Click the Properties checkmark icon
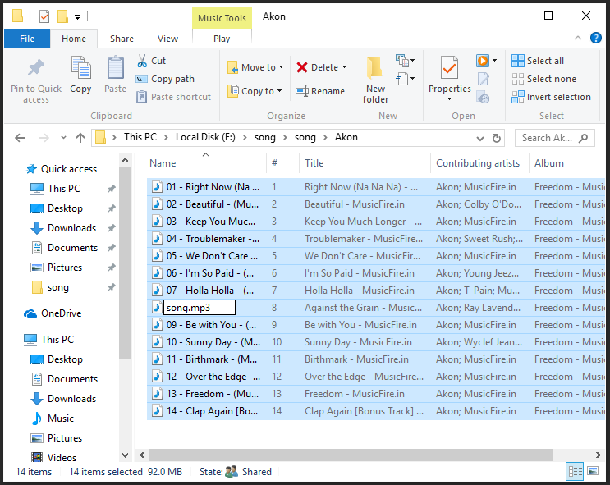Viewport: 610px width, 485px height. coord(449,67)
